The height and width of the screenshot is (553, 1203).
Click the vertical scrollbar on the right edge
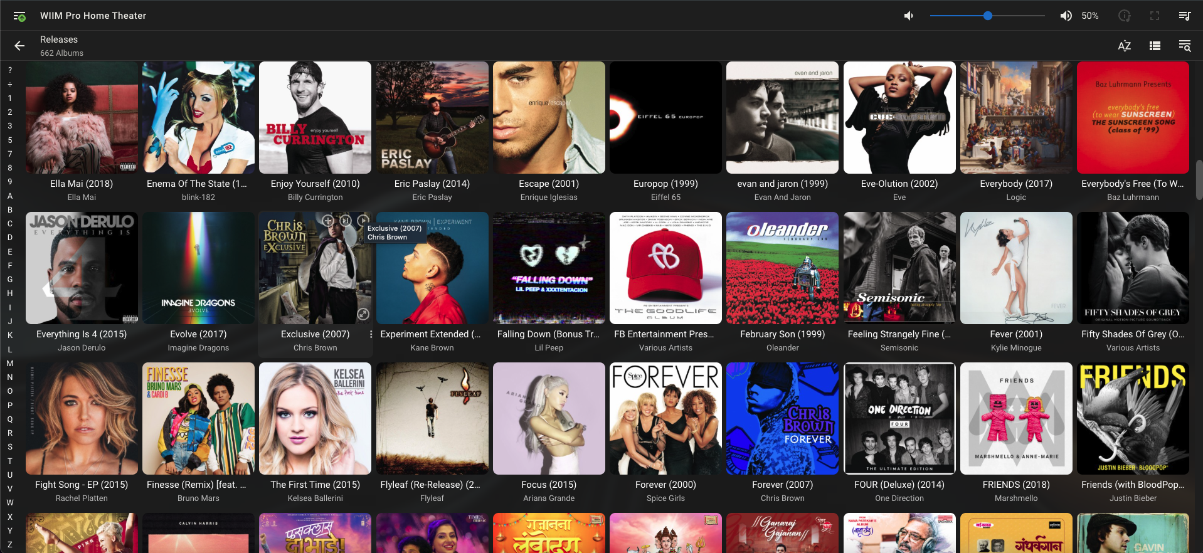[x=1199, y=181]
